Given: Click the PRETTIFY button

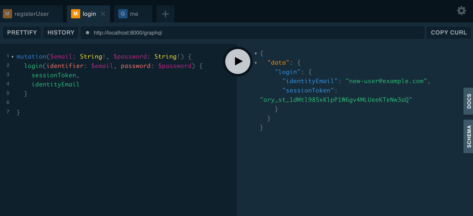Looking at the screenshot, I should (x=22, y=33).
